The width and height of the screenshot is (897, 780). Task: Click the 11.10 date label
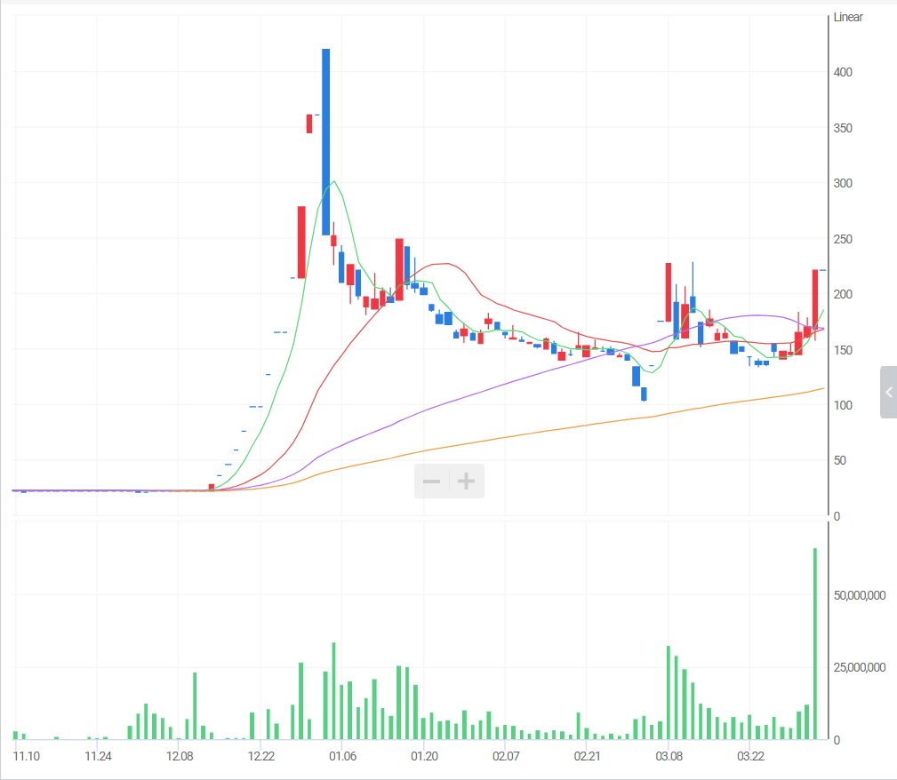pos(27,756)
